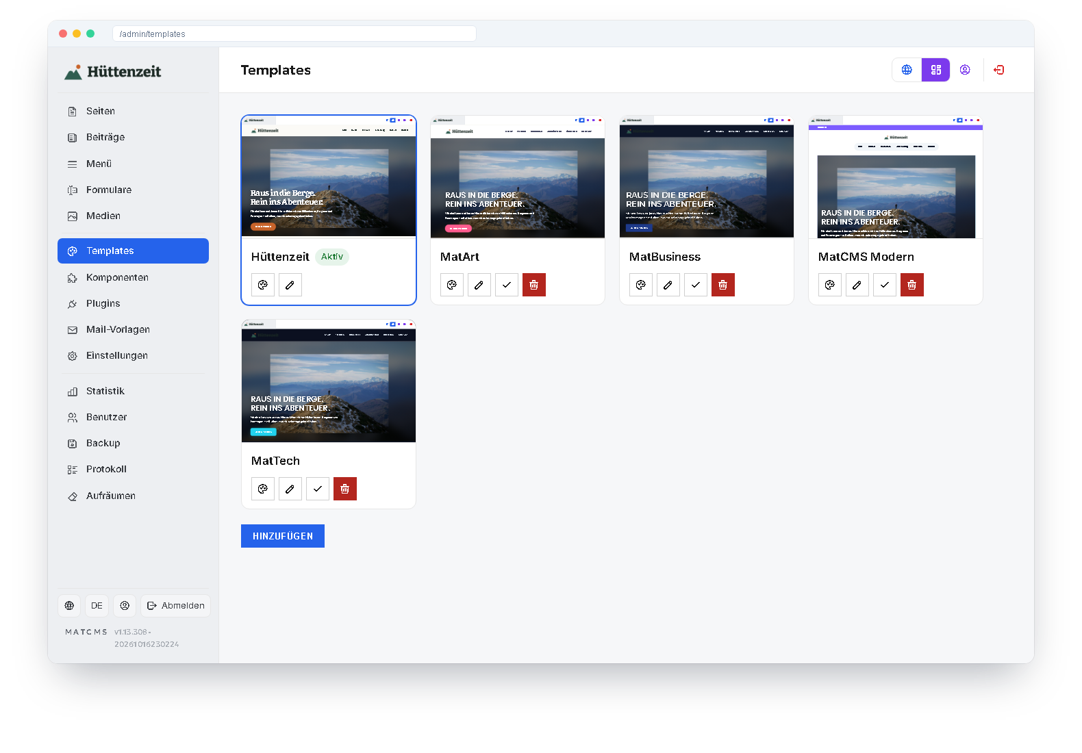The height and width of the screenshot is (753, 1082).
Task: Edit the MatBusiness template
Action: (668, 285)
